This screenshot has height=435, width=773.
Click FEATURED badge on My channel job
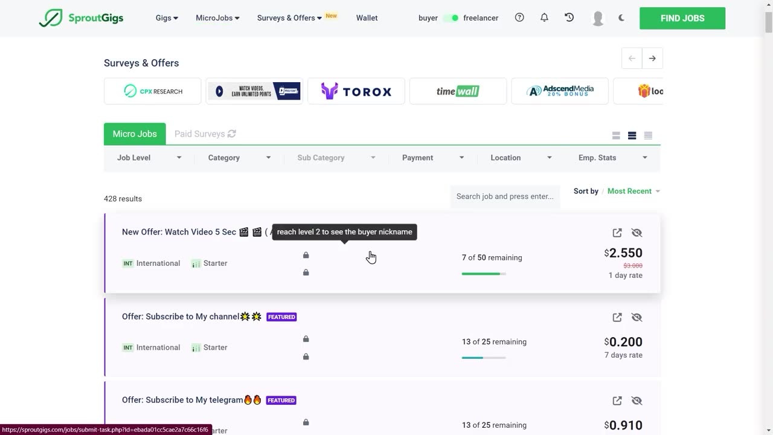coord(281,317)
